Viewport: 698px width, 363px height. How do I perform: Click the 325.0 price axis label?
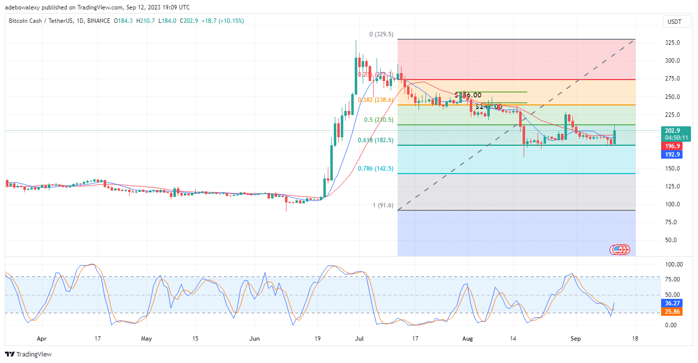[673, 43]
